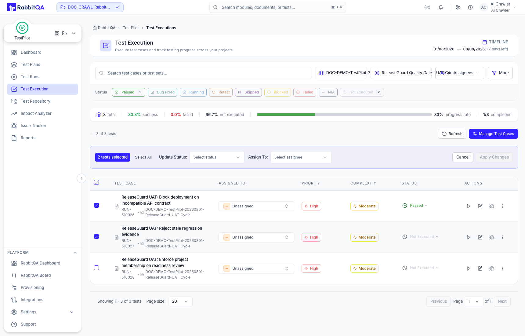
Task: Uncheck Reject stale regression evidence checkbox
Action: (x=96, y=236)
